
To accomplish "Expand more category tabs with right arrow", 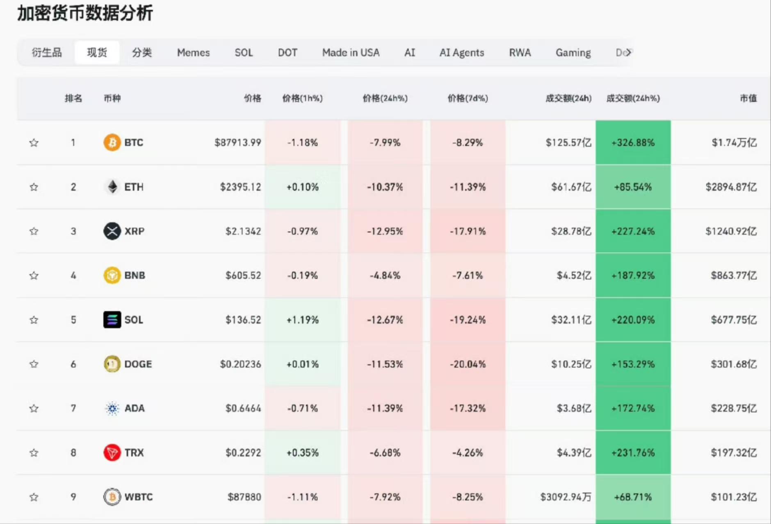I will pos(628,52).
